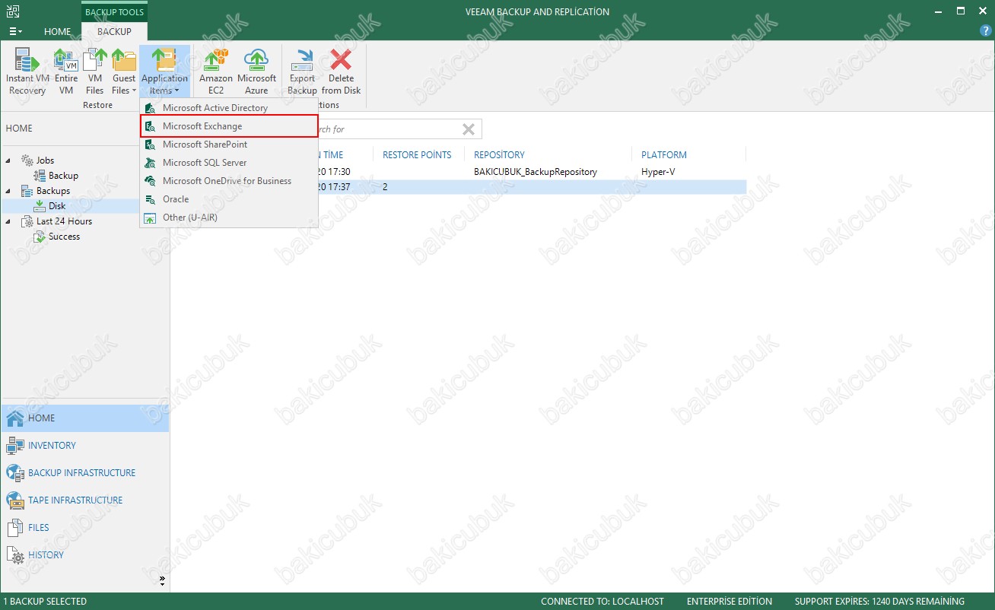Open FILES navigation view
Image resolution: width=995 pixels, height=610 pixels.
[84, 528]
